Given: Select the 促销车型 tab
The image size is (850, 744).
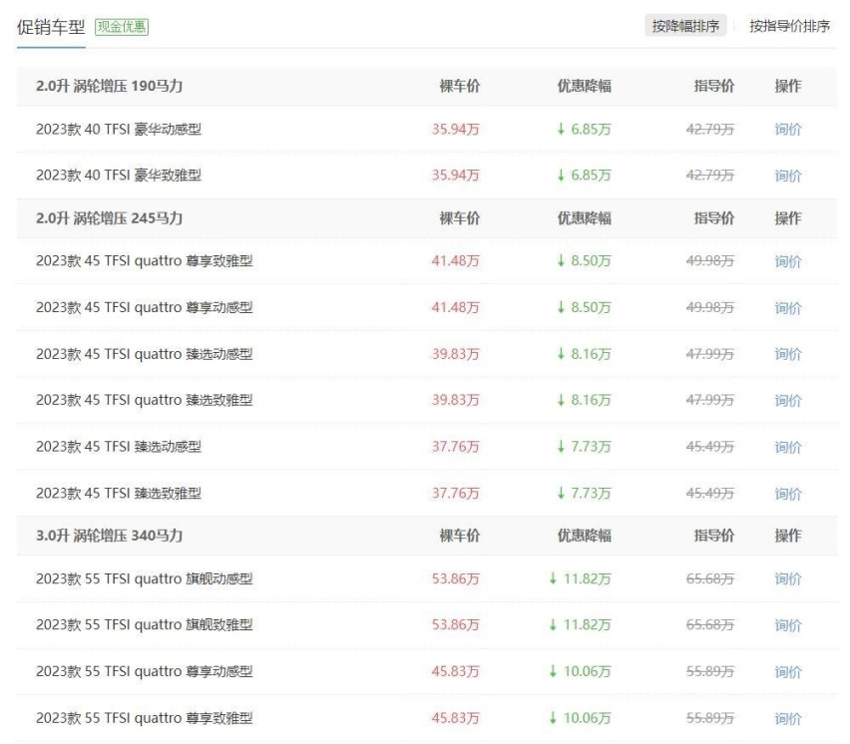Looking at the screenshot, I should pos(51,27).
